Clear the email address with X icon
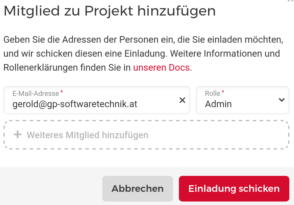The height and width of the screenshot is (205, 294). (182, 100)
